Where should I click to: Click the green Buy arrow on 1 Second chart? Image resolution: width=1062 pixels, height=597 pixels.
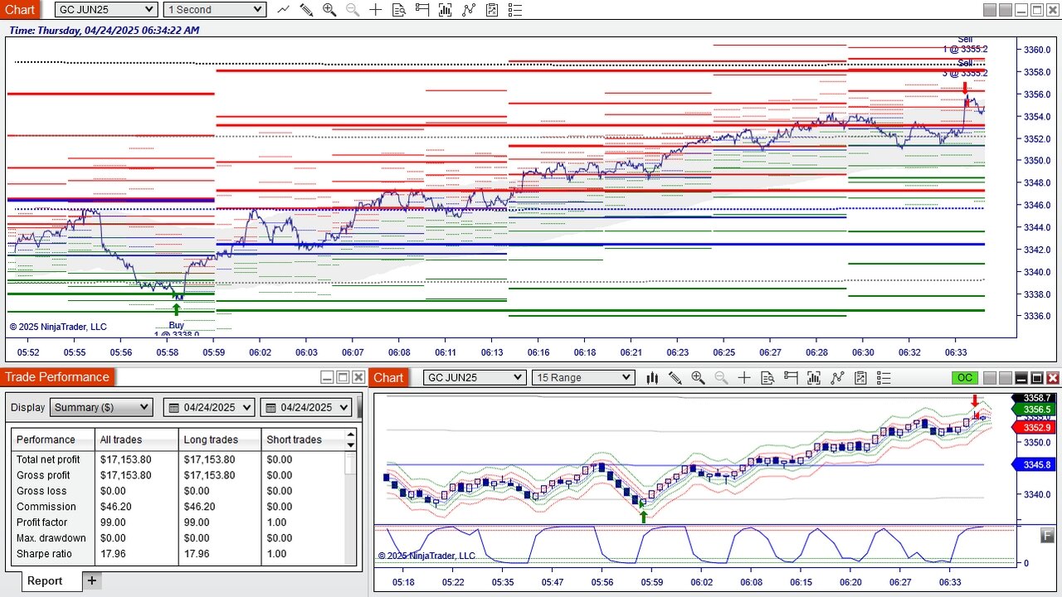click(x=176, y=309)
